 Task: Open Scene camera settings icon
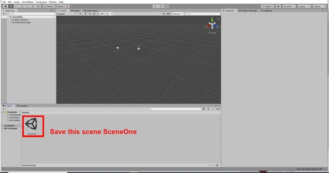(x=169, y=14)
